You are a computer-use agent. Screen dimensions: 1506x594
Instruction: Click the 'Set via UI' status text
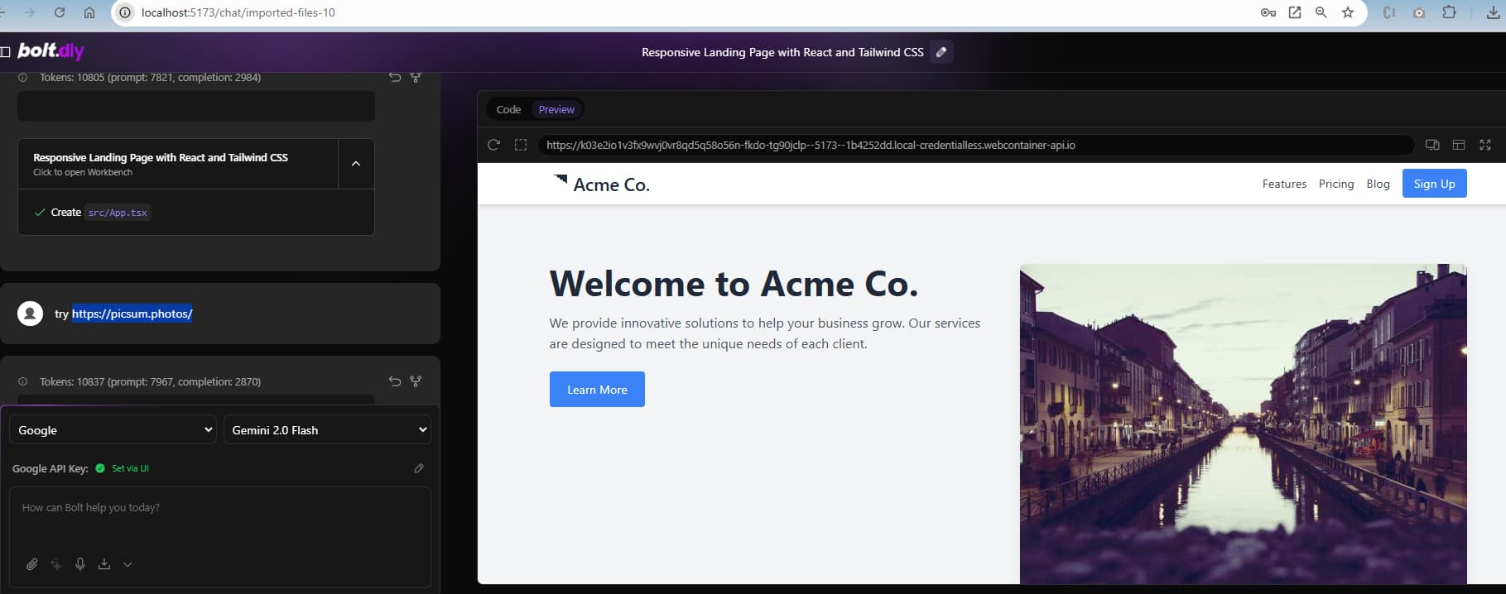click(x=130, y=468)
